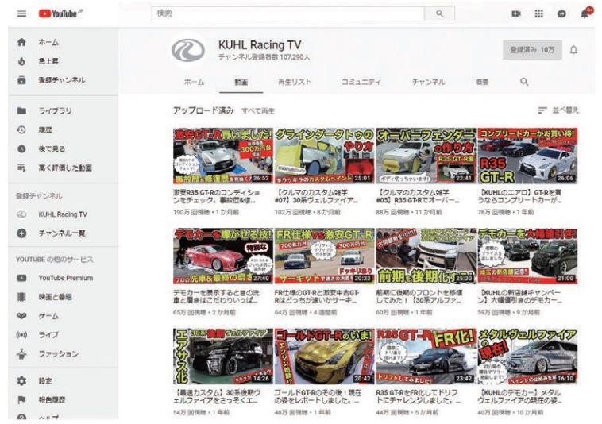Play デモカーを輝かせる技 thumbnail 27:40

pyautogui.click(x=222, y=256)
